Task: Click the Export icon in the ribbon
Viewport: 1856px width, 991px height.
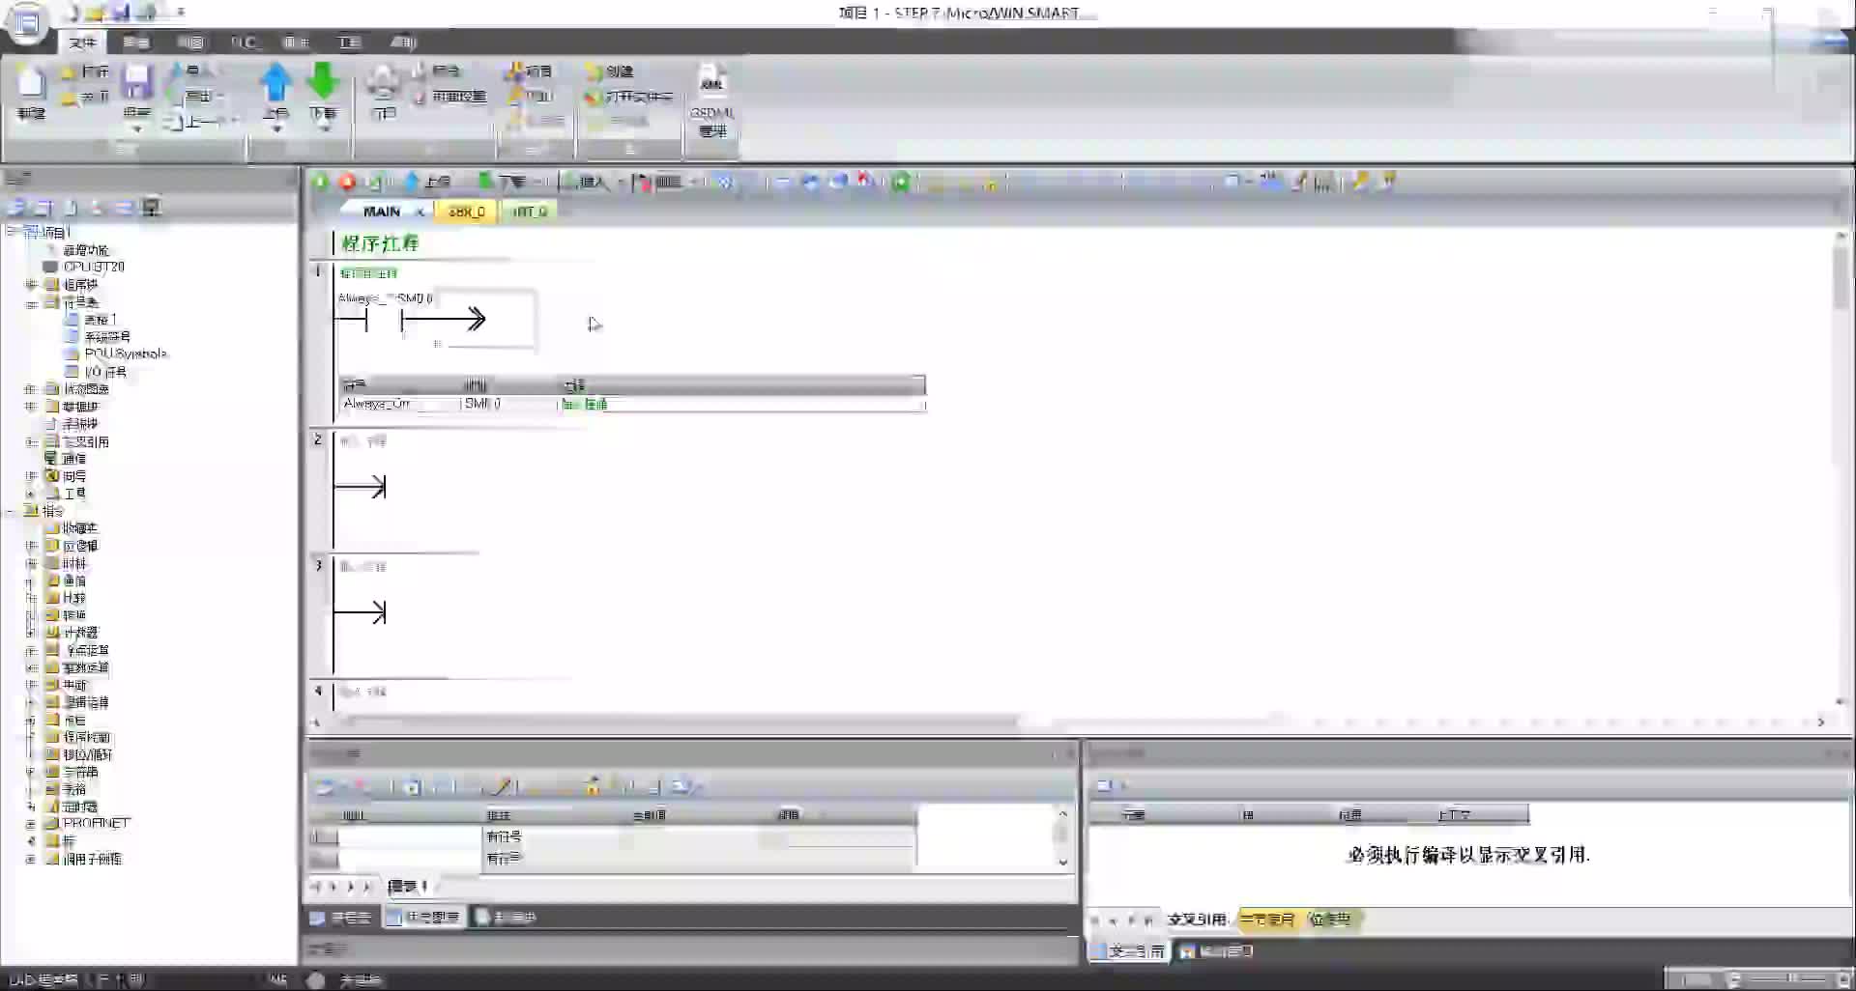Action: click(174, 97)
